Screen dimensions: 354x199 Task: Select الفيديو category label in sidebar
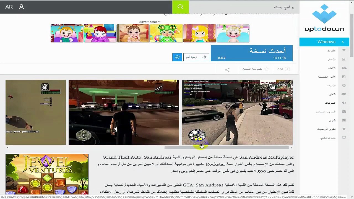click(332, 120)
